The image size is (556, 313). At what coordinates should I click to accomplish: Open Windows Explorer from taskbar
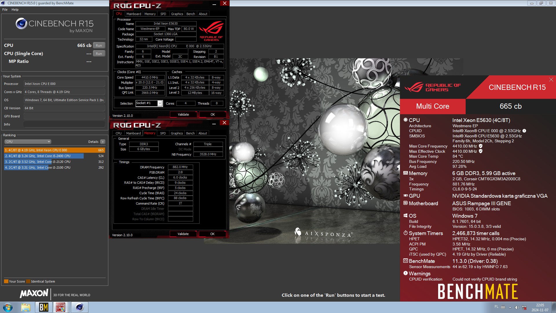coord(26,307)
